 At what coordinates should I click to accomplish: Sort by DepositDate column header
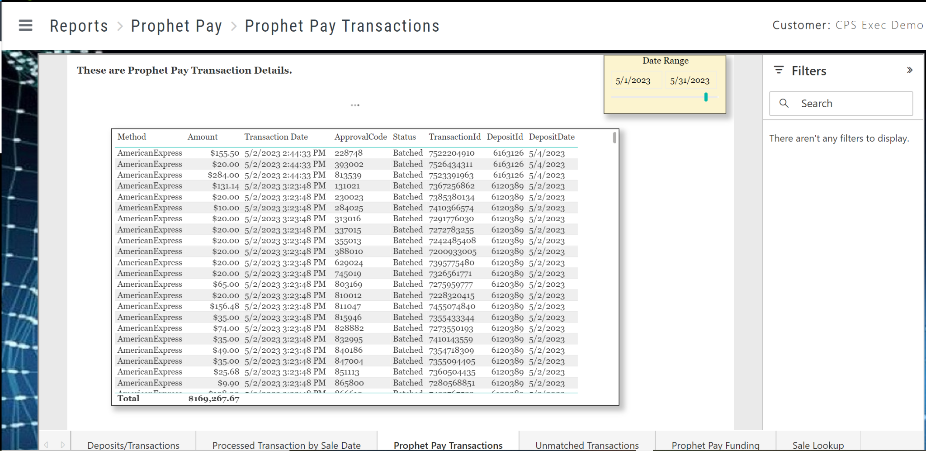[552, 137]
